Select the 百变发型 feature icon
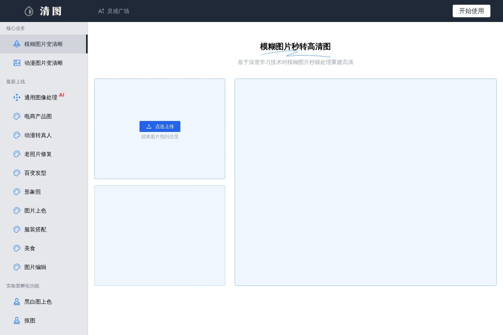The image size is (503, 335). point(17,173)
